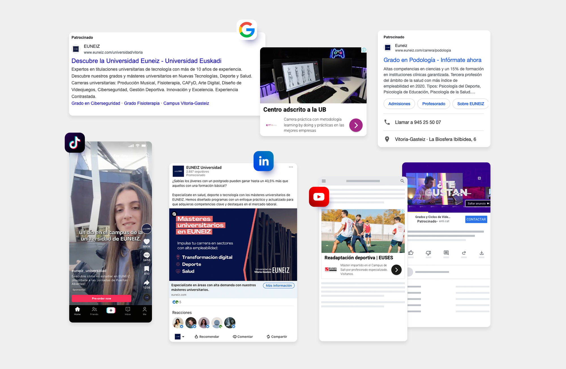The height and width of the screenshot is (369, 566).
Task: Open TikTok Me profile tab
Action: tap(145, 311)
